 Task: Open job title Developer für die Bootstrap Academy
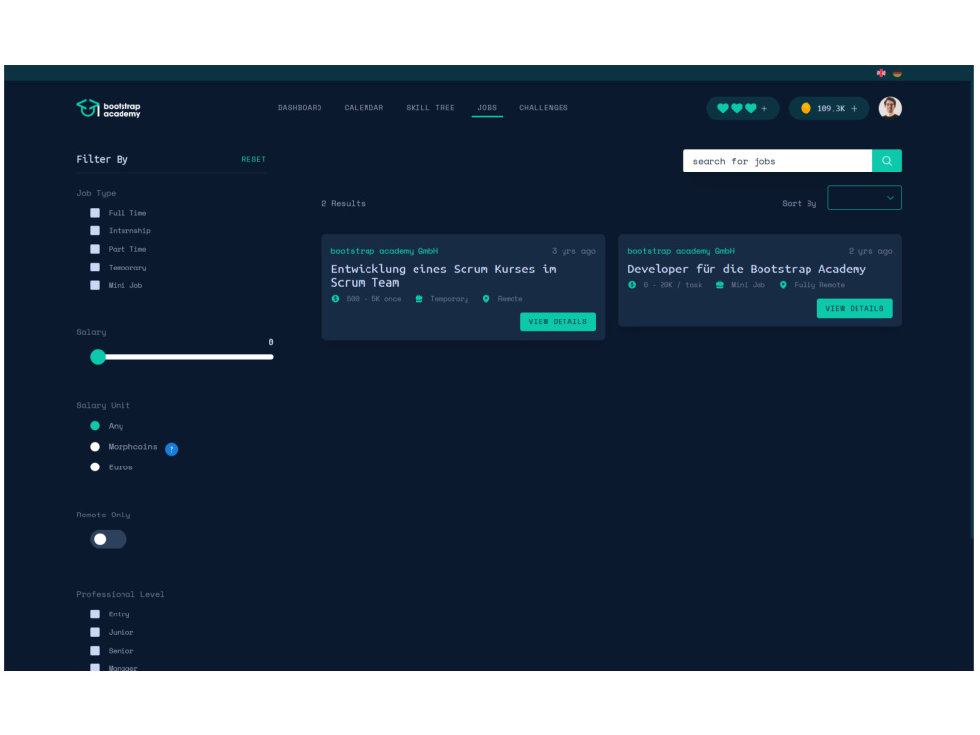click(747, 269)
